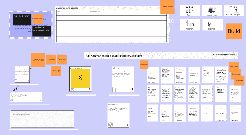Select the Designer illustration card

point(190,25)
